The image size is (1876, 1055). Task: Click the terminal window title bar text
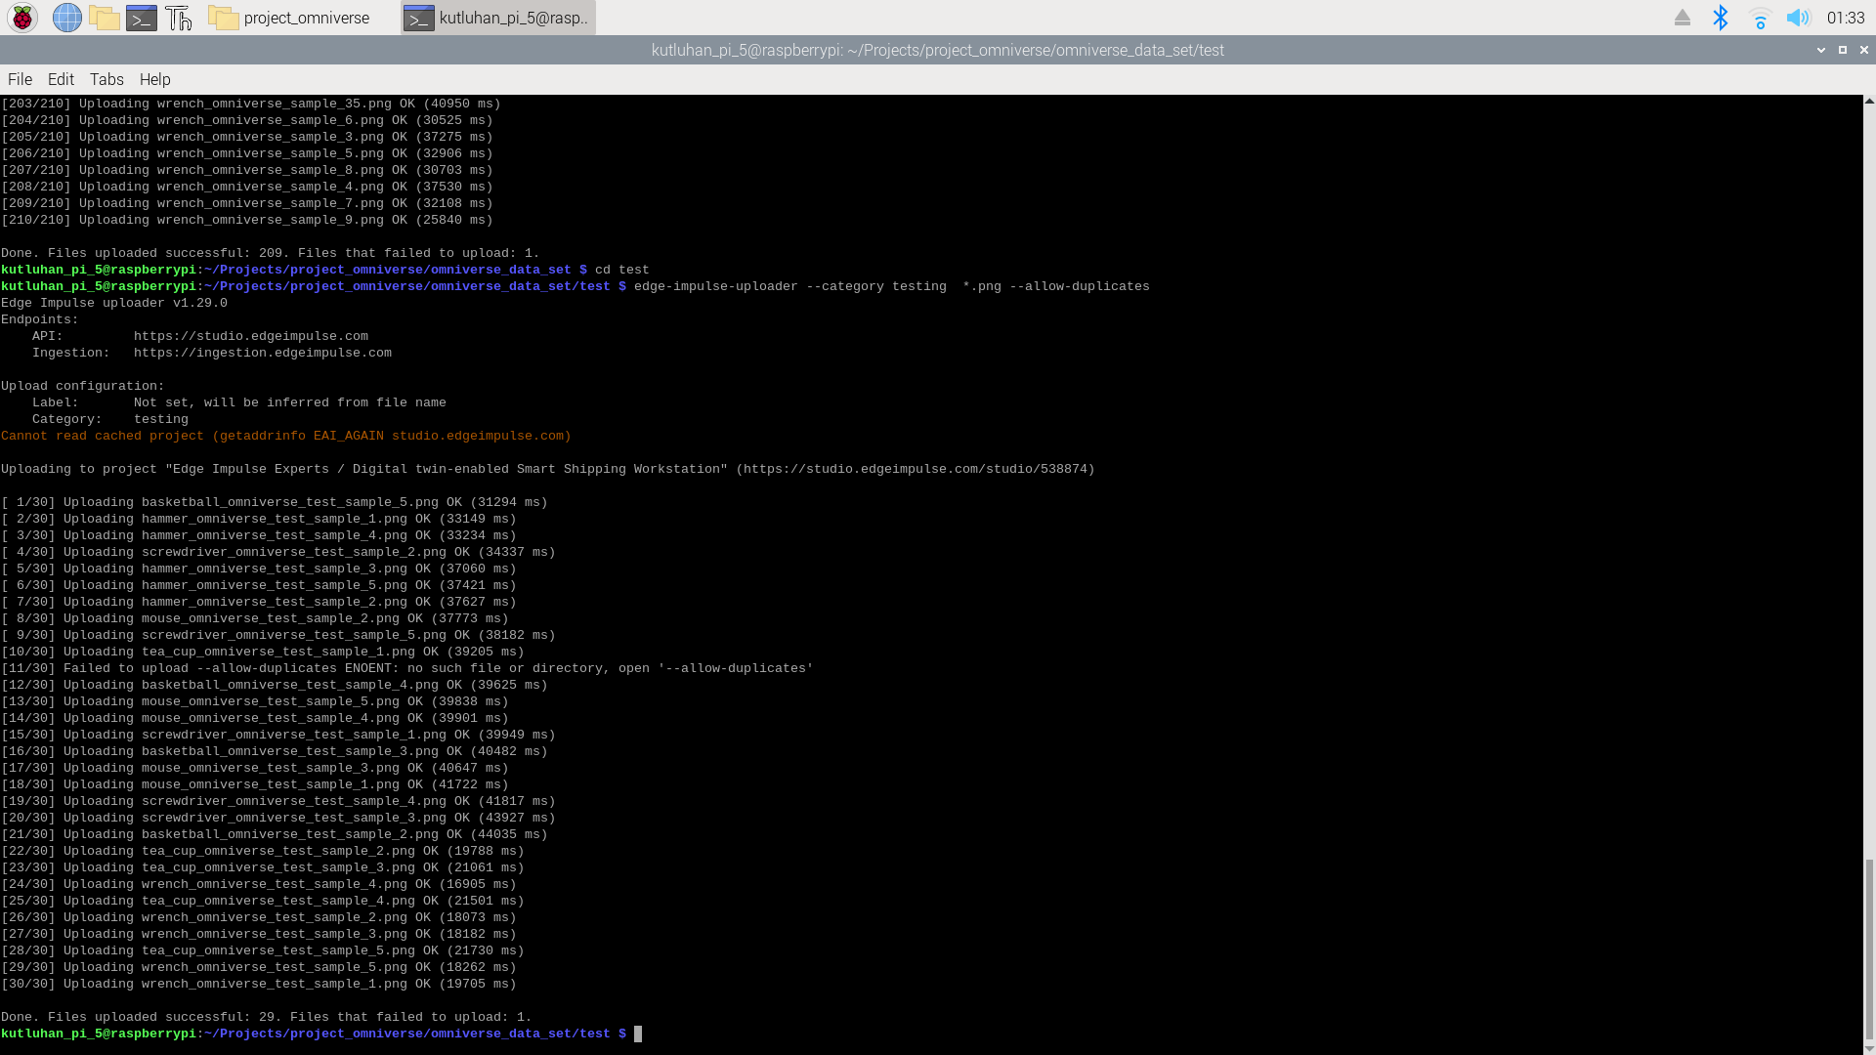(x=938, y=50)
